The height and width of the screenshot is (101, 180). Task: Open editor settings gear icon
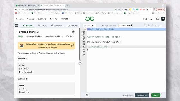pos(152,26)
